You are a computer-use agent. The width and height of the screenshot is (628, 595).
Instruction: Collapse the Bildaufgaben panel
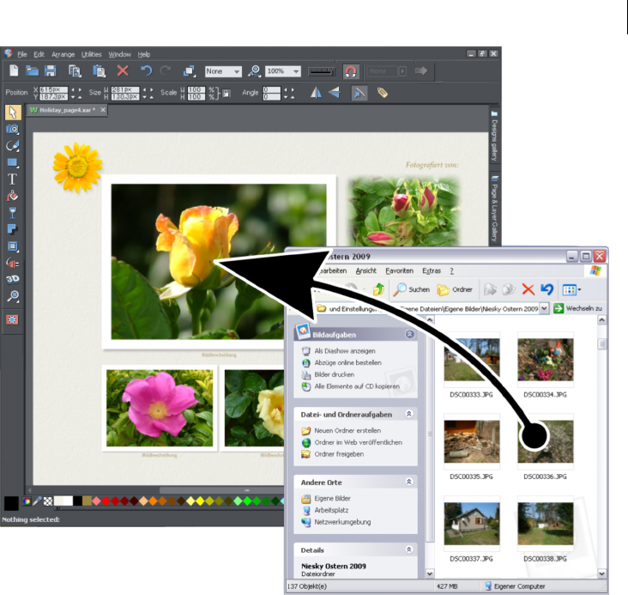[x=410, y=334]
